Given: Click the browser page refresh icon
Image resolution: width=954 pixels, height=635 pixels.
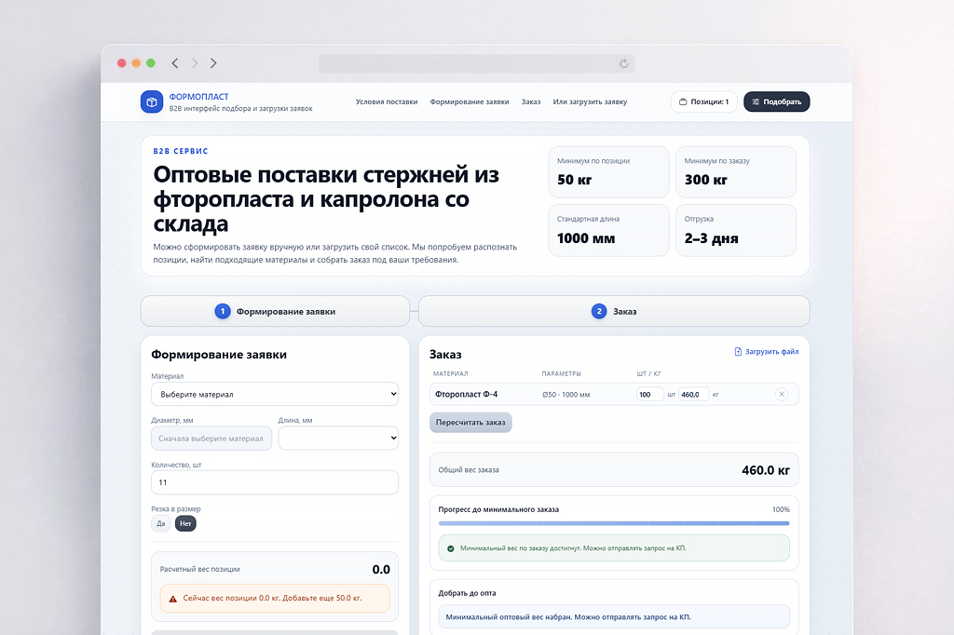Looking at the screenshot, I should pos(624,63).
